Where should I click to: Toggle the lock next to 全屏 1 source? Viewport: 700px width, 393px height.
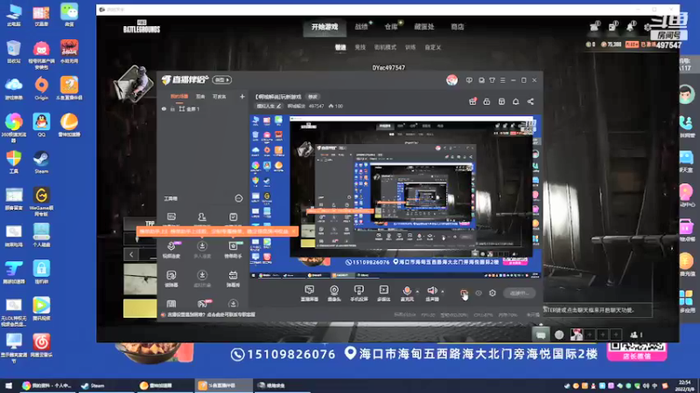pos(172,108)
